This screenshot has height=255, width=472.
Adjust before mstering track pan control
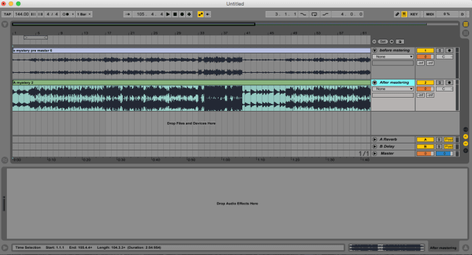444,57
